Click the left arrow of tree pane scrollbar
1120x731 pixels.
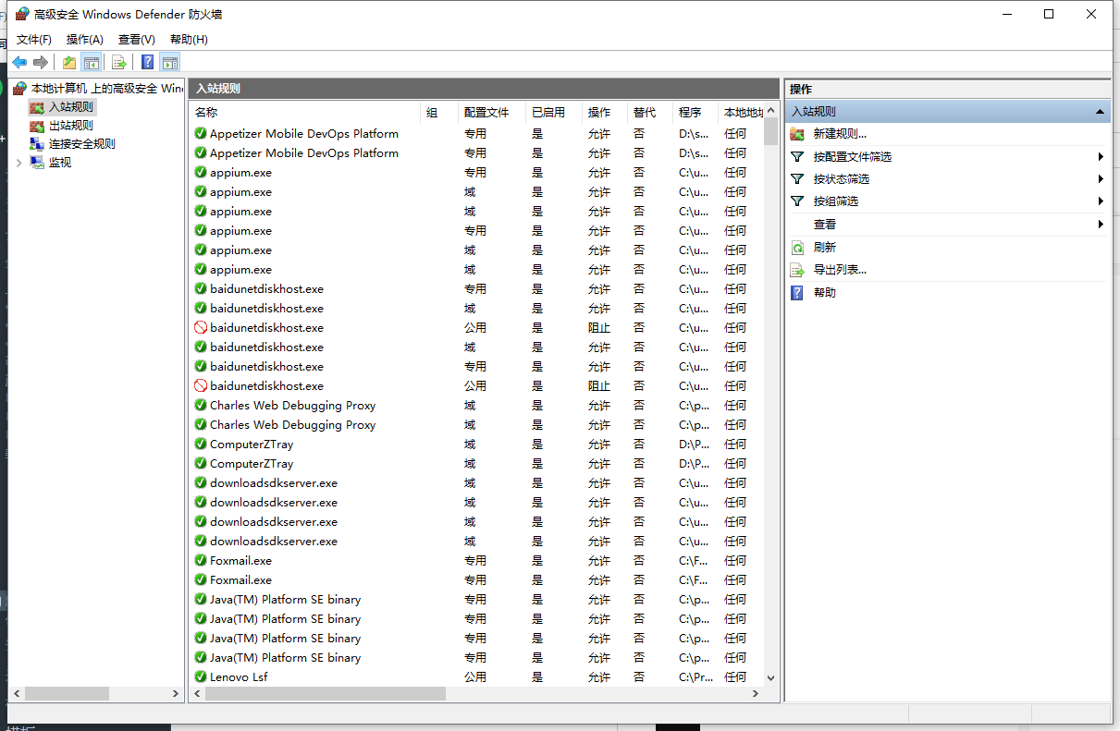16,693
